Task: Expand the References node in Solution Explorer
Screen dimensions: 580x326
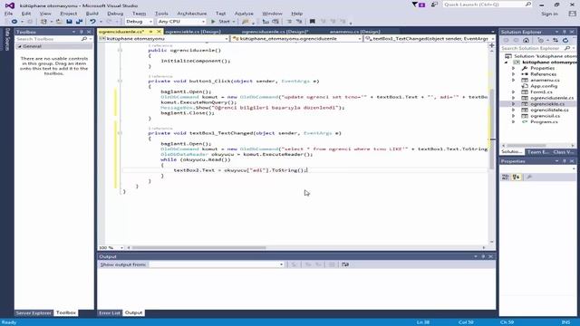Action: [513, 74]
